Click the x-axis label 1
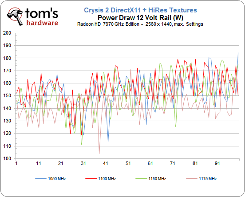 (16, 164)
